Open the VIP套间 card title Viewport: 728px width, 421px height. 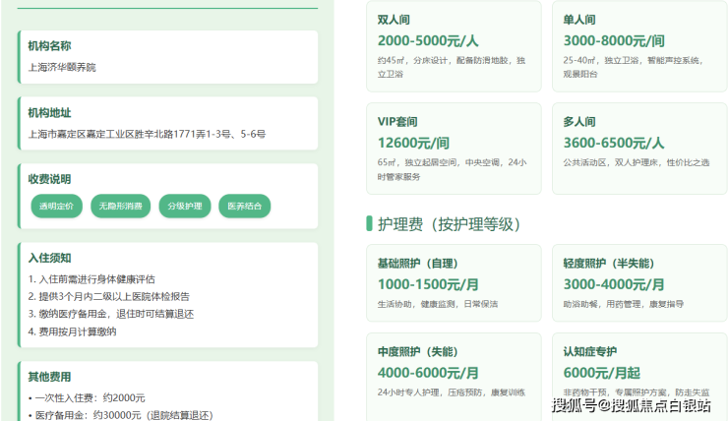pos(397,122)
